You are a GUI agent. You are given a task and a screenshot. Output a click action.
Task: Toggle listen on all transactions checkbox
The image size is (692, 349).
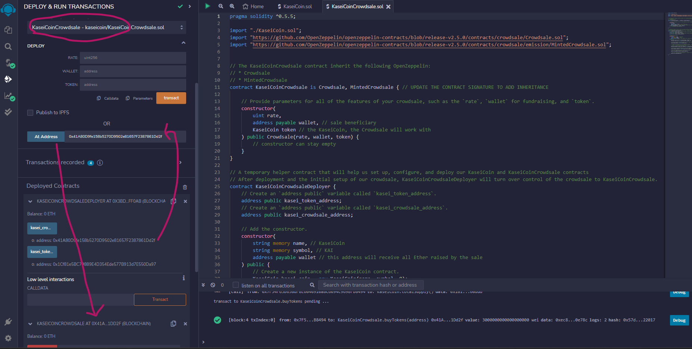tap(236, 285)
